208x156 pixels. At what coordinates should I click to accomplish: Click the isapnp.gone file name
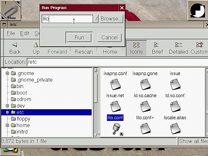click(145, 73)
